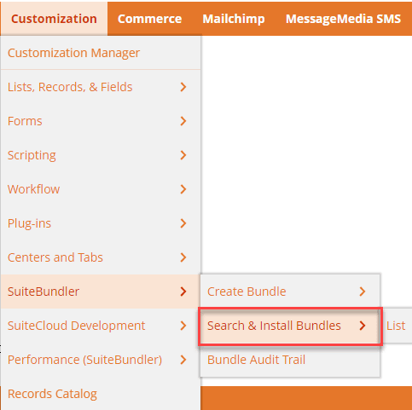Open the Mailchimp menu tab
412x410 pixels.
[x=234, y=19]
